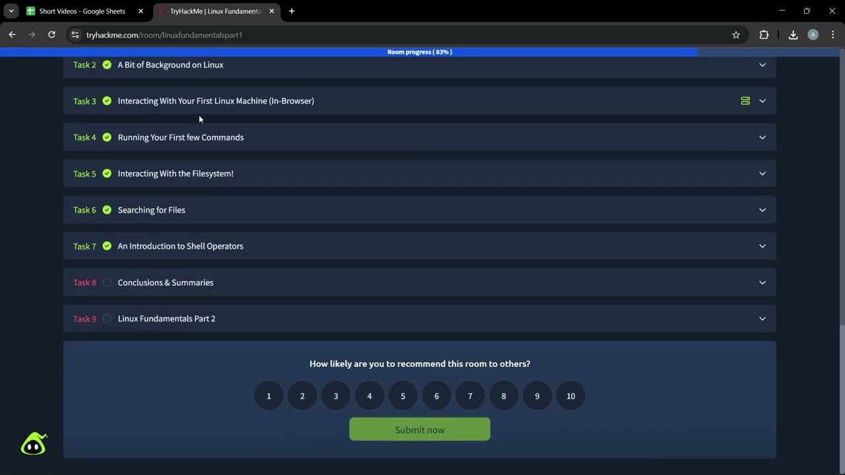845x475 pixels.
Task: Open 'Interacting With the Filesystem!' task
Action: click(176, 174)
